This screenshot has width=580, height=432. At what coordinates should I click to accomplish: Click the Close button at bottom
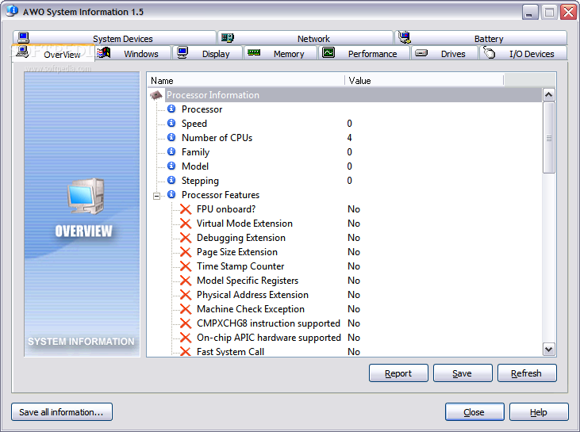coord(474,411)
